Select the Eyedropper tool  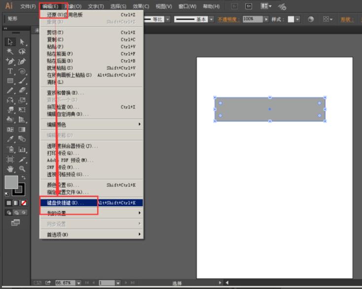pyautogui.click(x=10, y=139)
